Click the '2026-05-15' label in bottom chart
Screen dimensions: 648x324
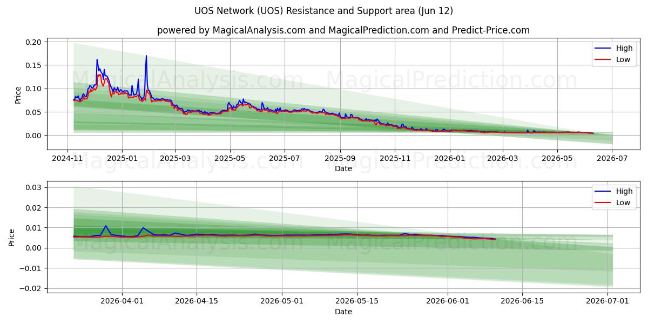[x=357, y=302]
